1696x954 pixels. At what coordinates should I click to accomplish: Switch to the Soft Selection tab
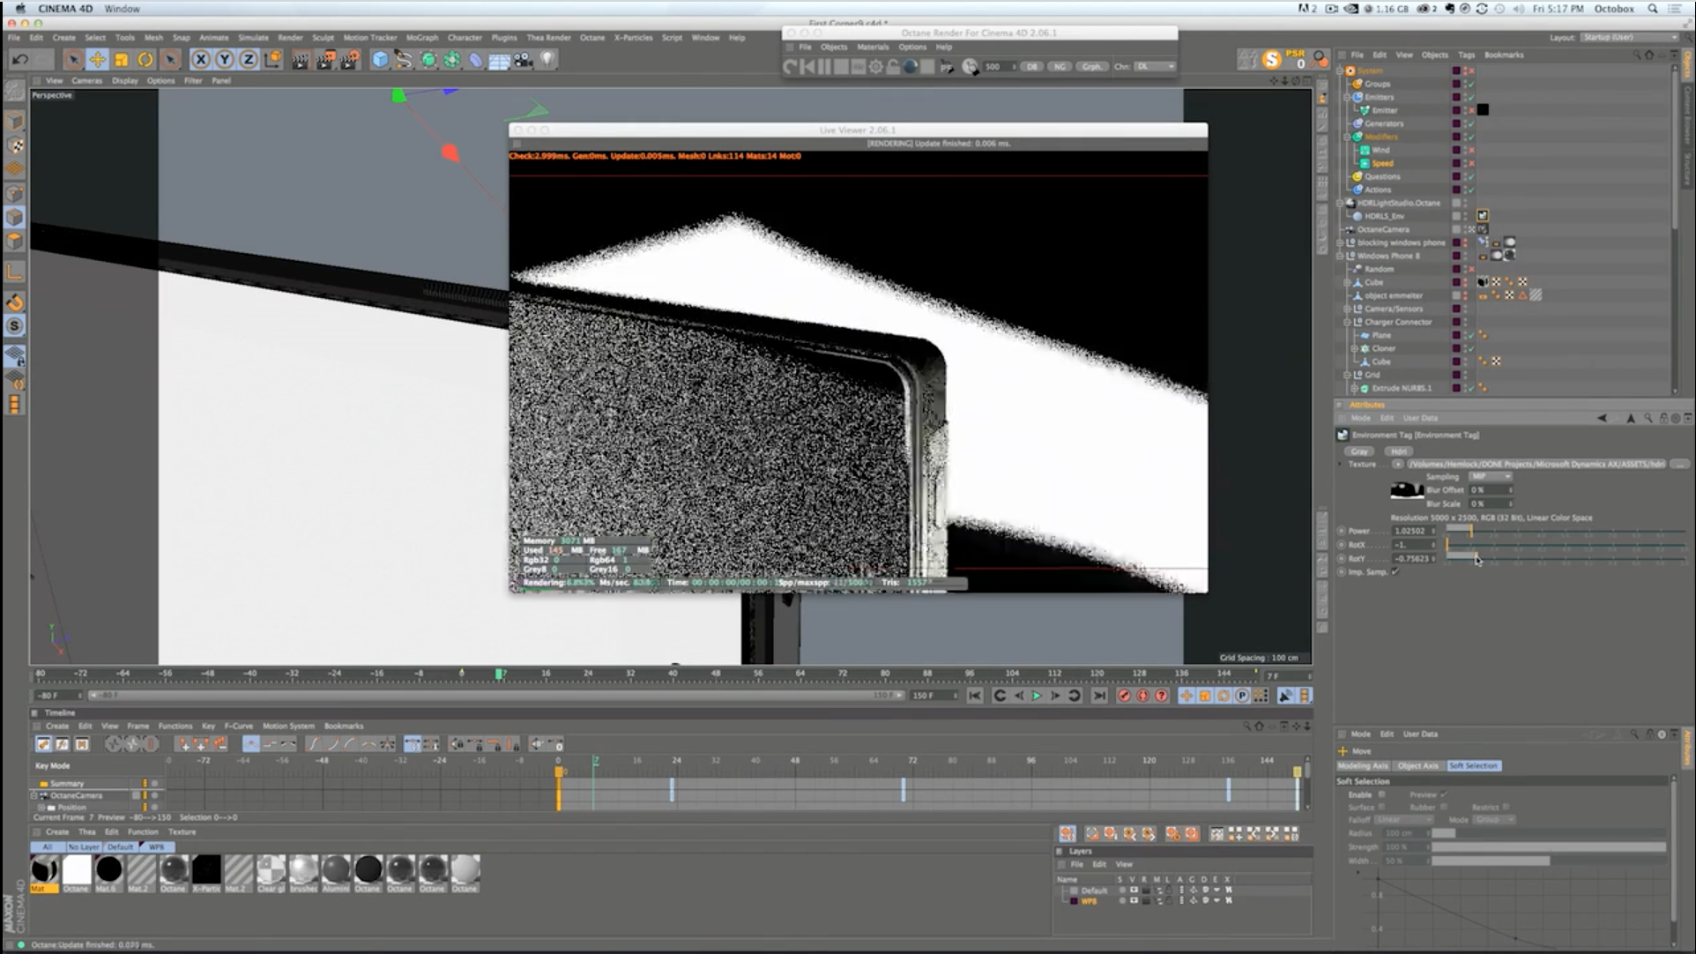tap(1473, 765)
